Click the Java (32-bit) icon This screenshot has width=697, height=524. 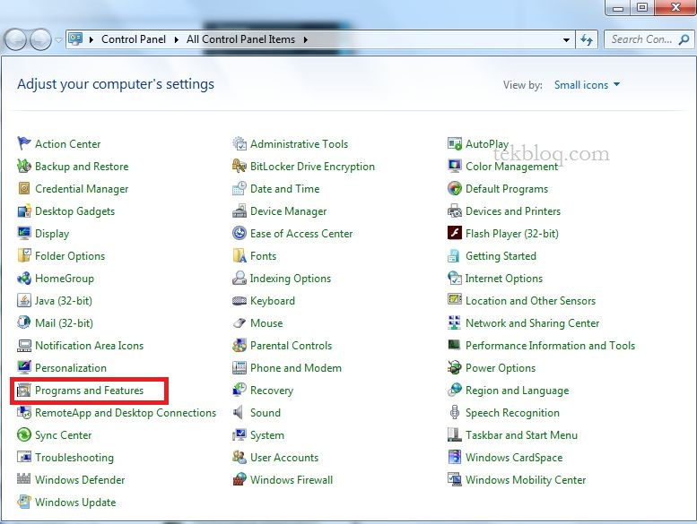coord(23,300)
